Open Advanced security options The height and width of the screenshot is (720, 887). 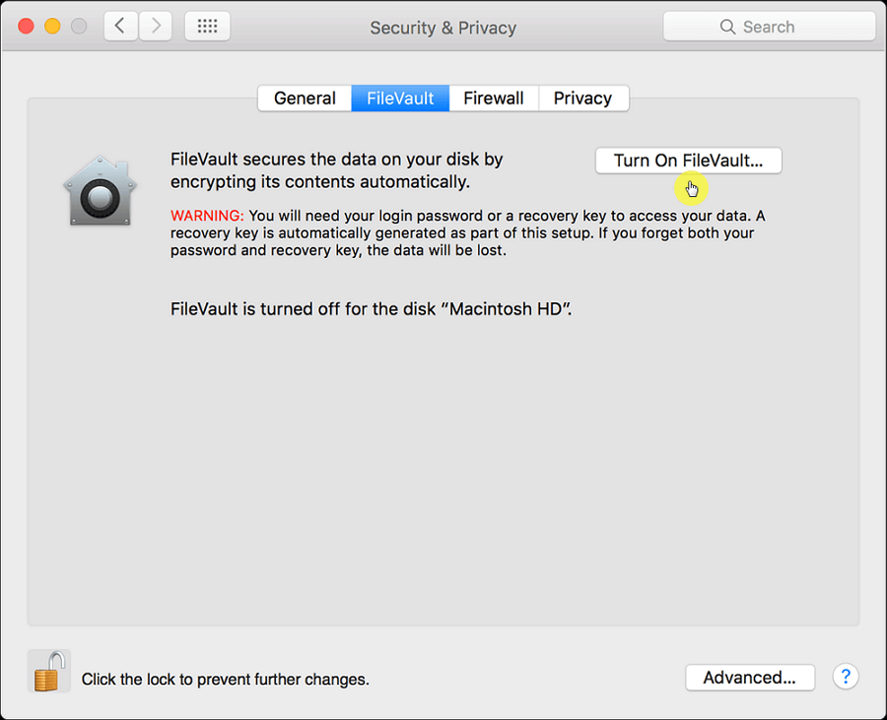coord(750,678)
